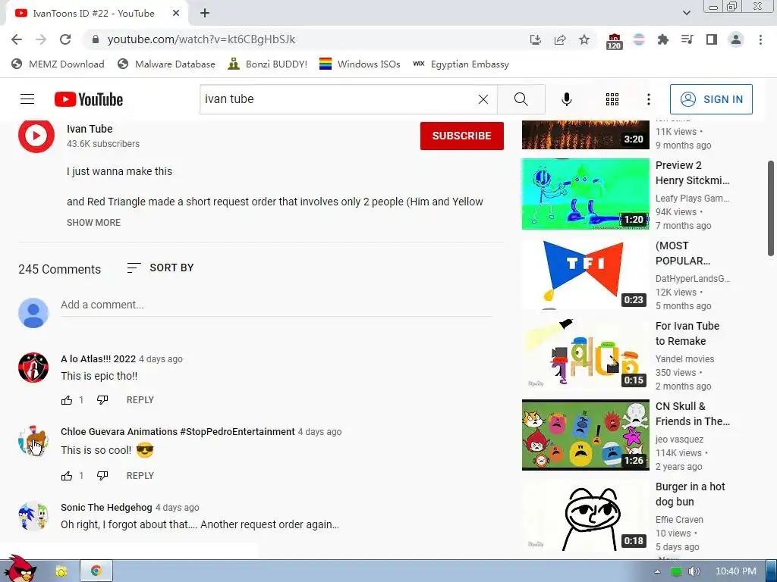Screen dimensions: 777x582
Task: Open Malware Database bookmark
Action: point(166,64)
